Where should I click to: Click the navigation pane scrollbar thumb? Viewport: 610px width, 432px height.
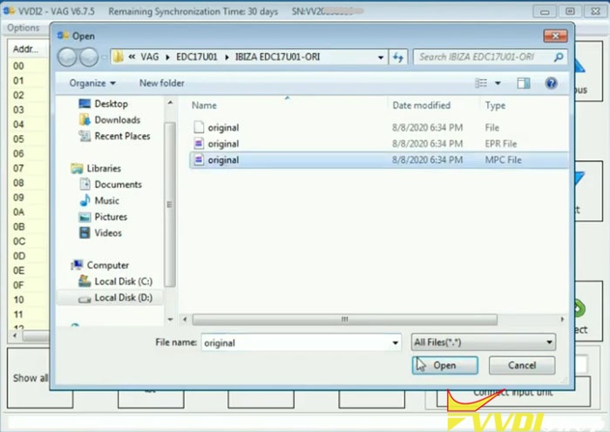tap(169, 204)
